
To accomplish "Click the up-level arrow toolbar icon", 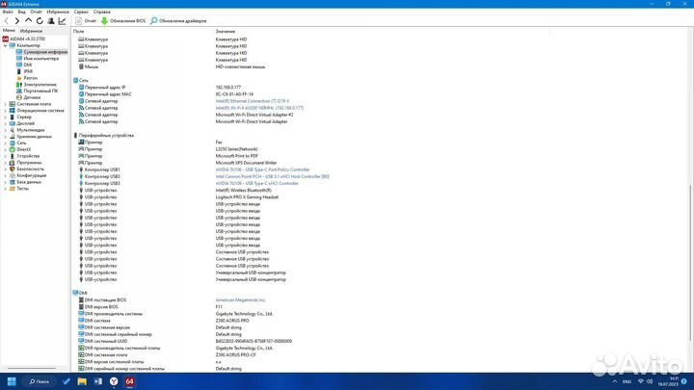I will (28, 21).
